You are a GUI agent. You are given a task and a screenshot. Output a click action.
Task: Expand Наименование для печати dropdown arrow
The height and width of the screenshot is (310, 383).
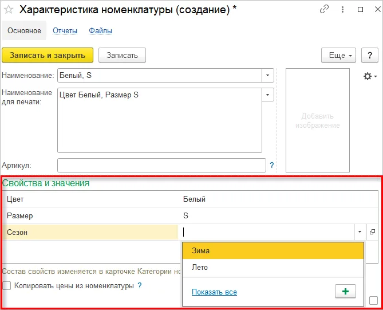(268, 95)
